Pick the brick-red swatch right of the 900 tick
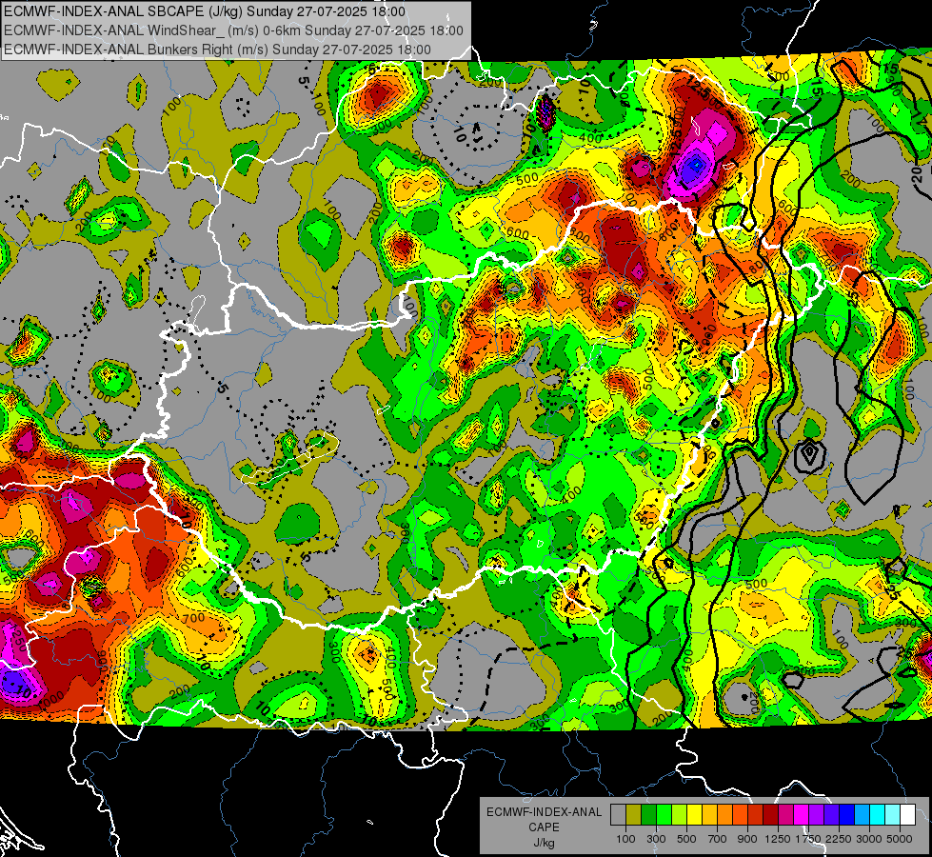The width and height of the screenshot is (932, 857). [756, 814]
